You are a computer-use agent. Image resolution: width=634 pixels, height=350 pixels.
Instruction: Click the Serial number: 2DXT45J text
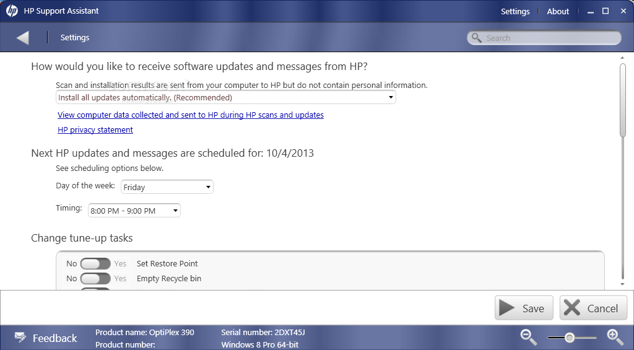(263, 333)
